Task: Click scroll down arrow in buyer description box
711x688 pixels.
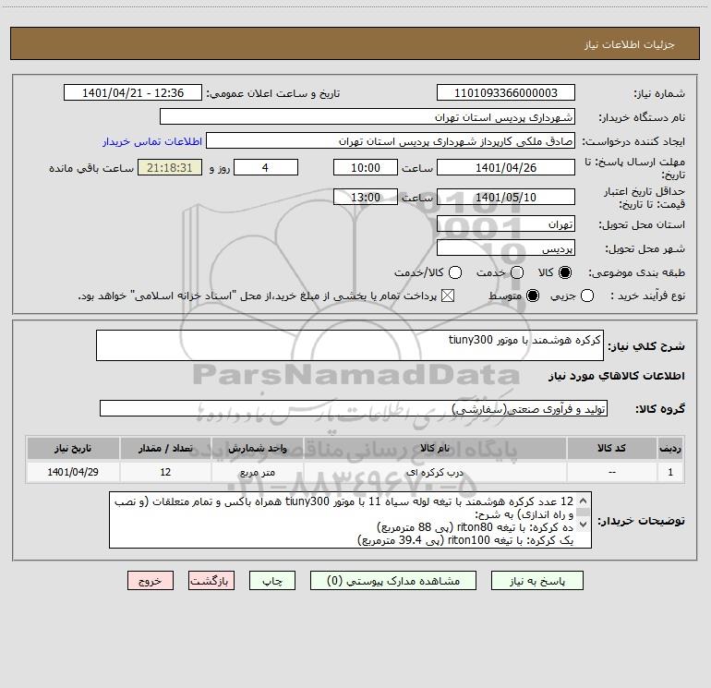Action: 584,525
